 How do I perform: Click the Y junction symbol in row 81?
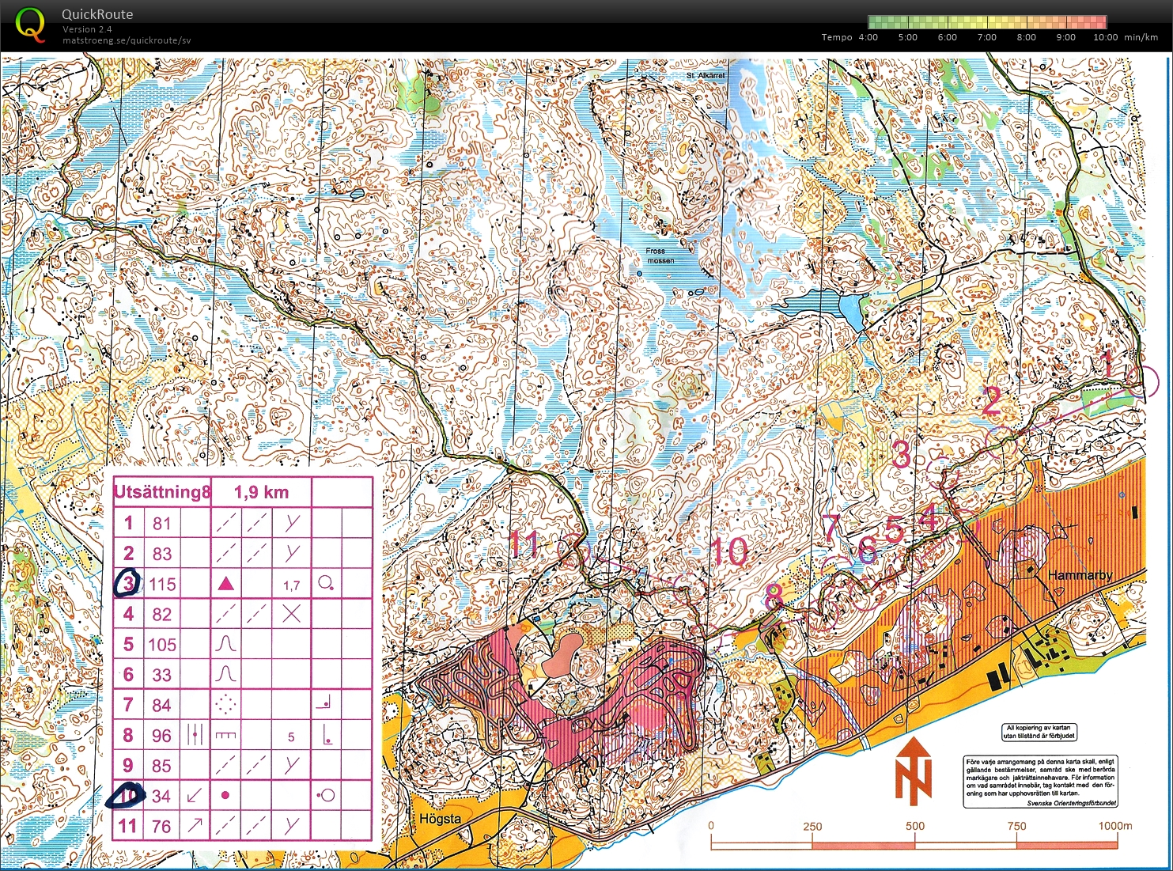(x=293, y=522)
